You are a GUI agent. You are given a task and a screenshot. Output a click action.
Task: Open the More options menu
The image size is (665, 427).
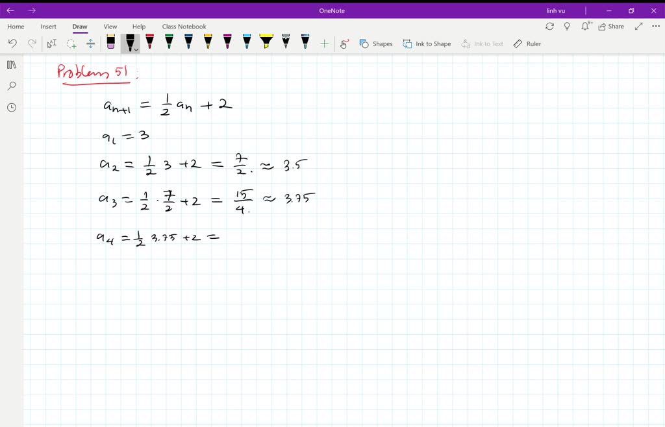pos(654,26)
